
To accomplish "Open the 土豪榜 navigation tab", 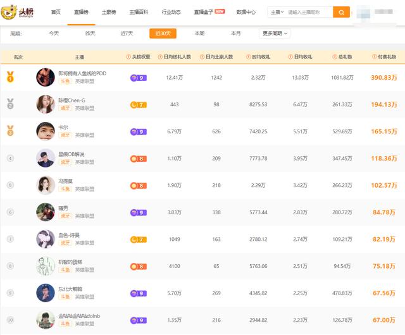I will pos(109,12).
